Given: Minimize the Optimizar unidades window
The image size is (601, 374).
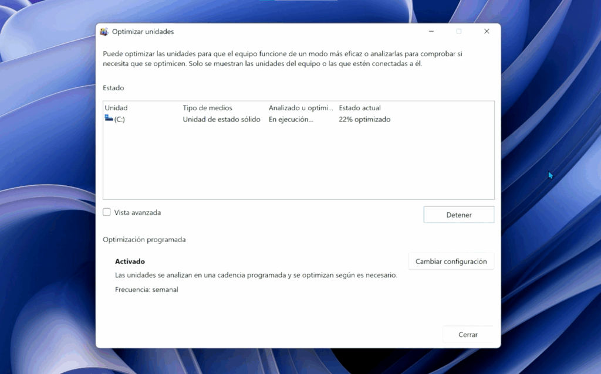Looking at the screenshot, I should pyautogui.click(x=431, y=32).
